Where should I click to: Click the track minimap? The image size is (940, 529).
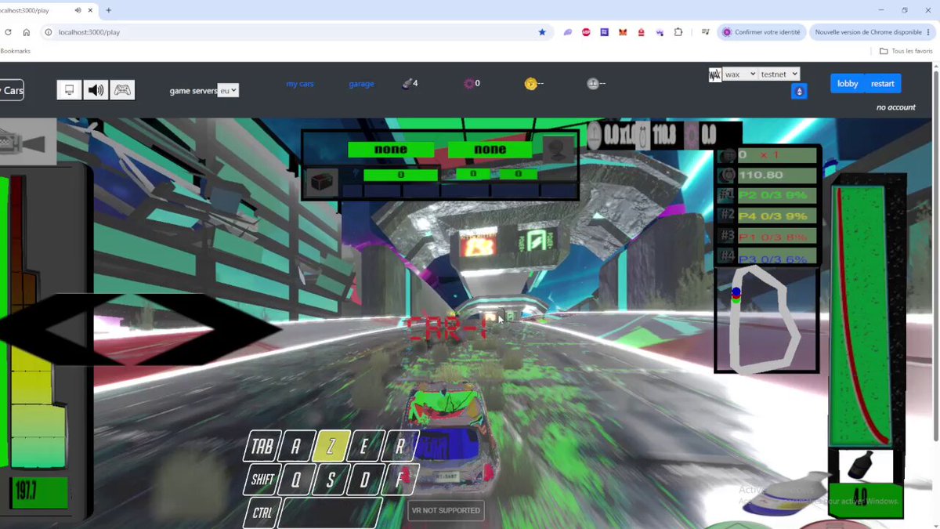pos(767,320)
